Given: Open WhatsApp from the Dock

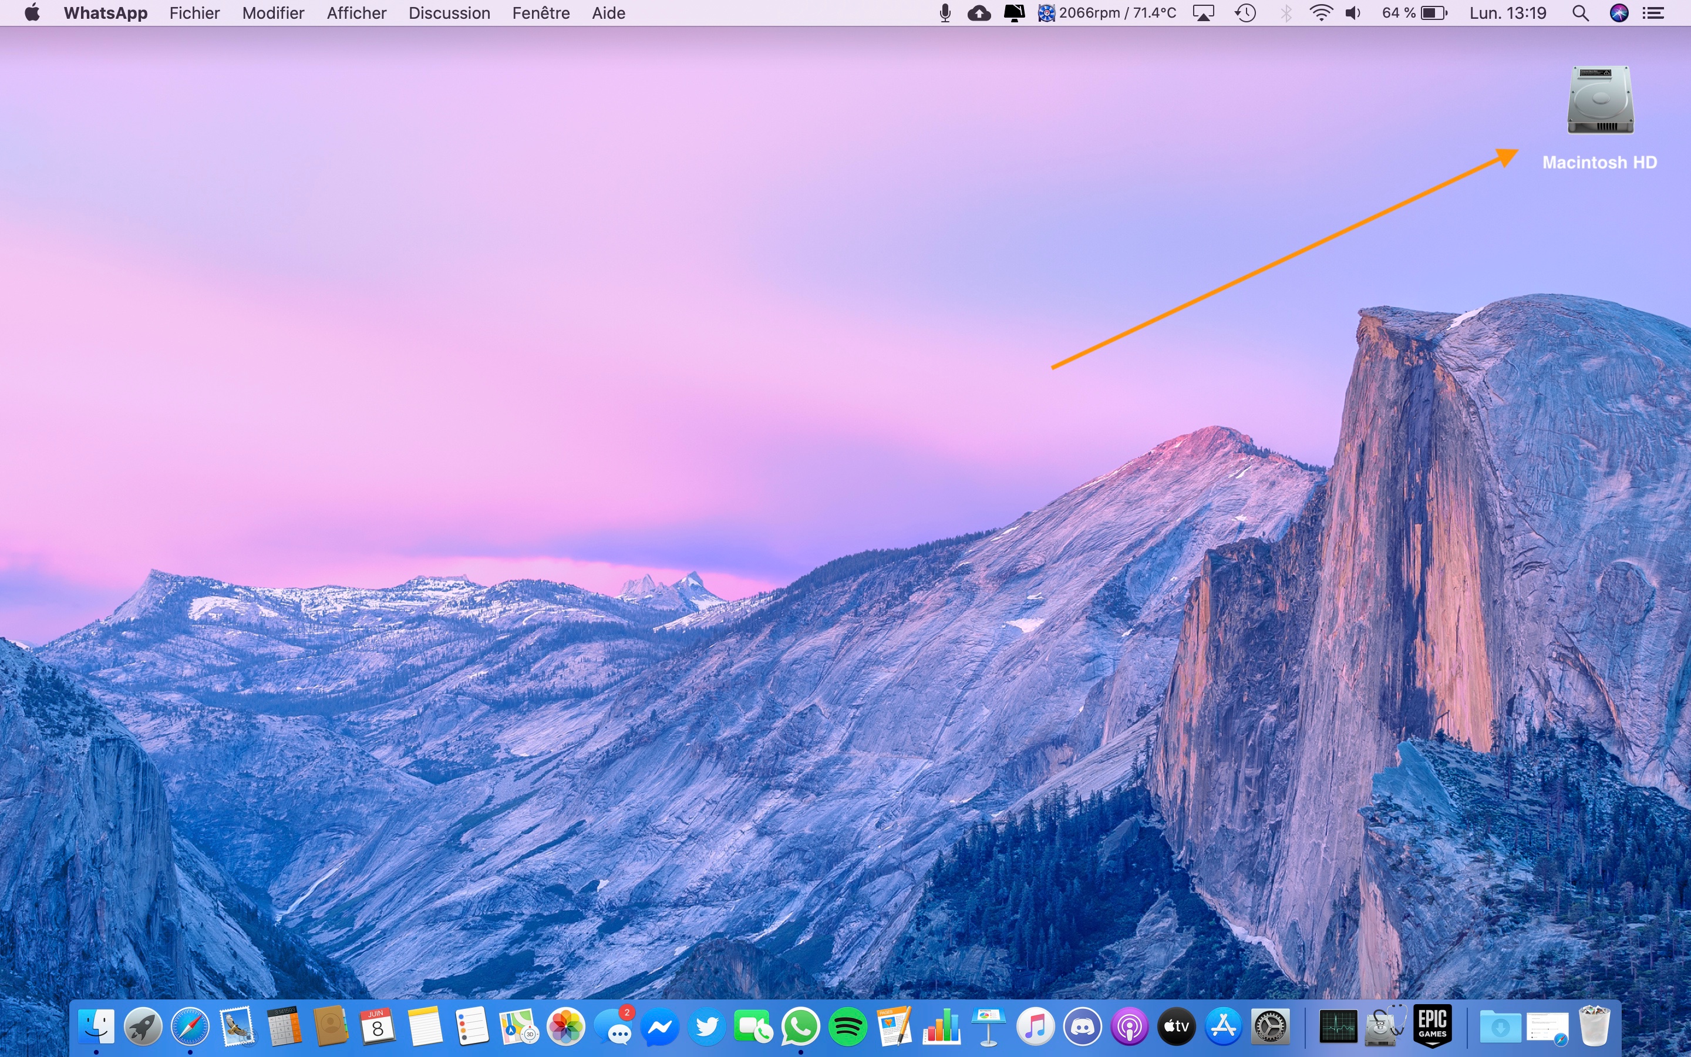Looking at the screenshot, I should (800, 1026).
